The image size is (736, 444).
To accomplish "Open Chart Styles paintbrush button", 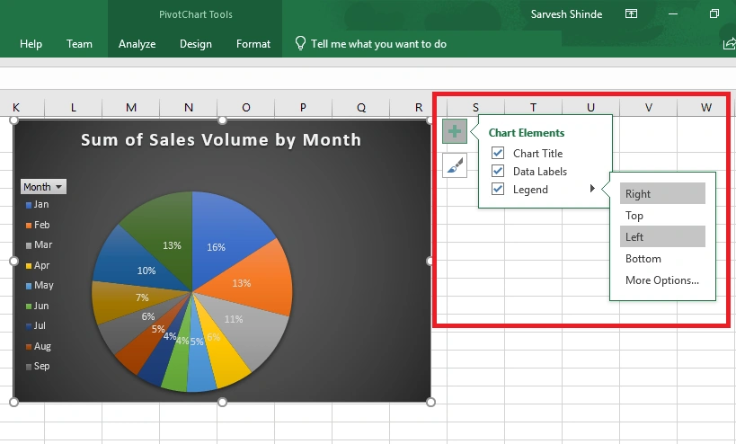I will click(455, 165).
